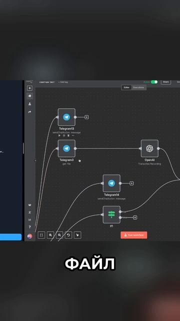The height and width of the screenshot is (321, 180).
Task: Select the Telegram3 get file node
Action: 66,148
